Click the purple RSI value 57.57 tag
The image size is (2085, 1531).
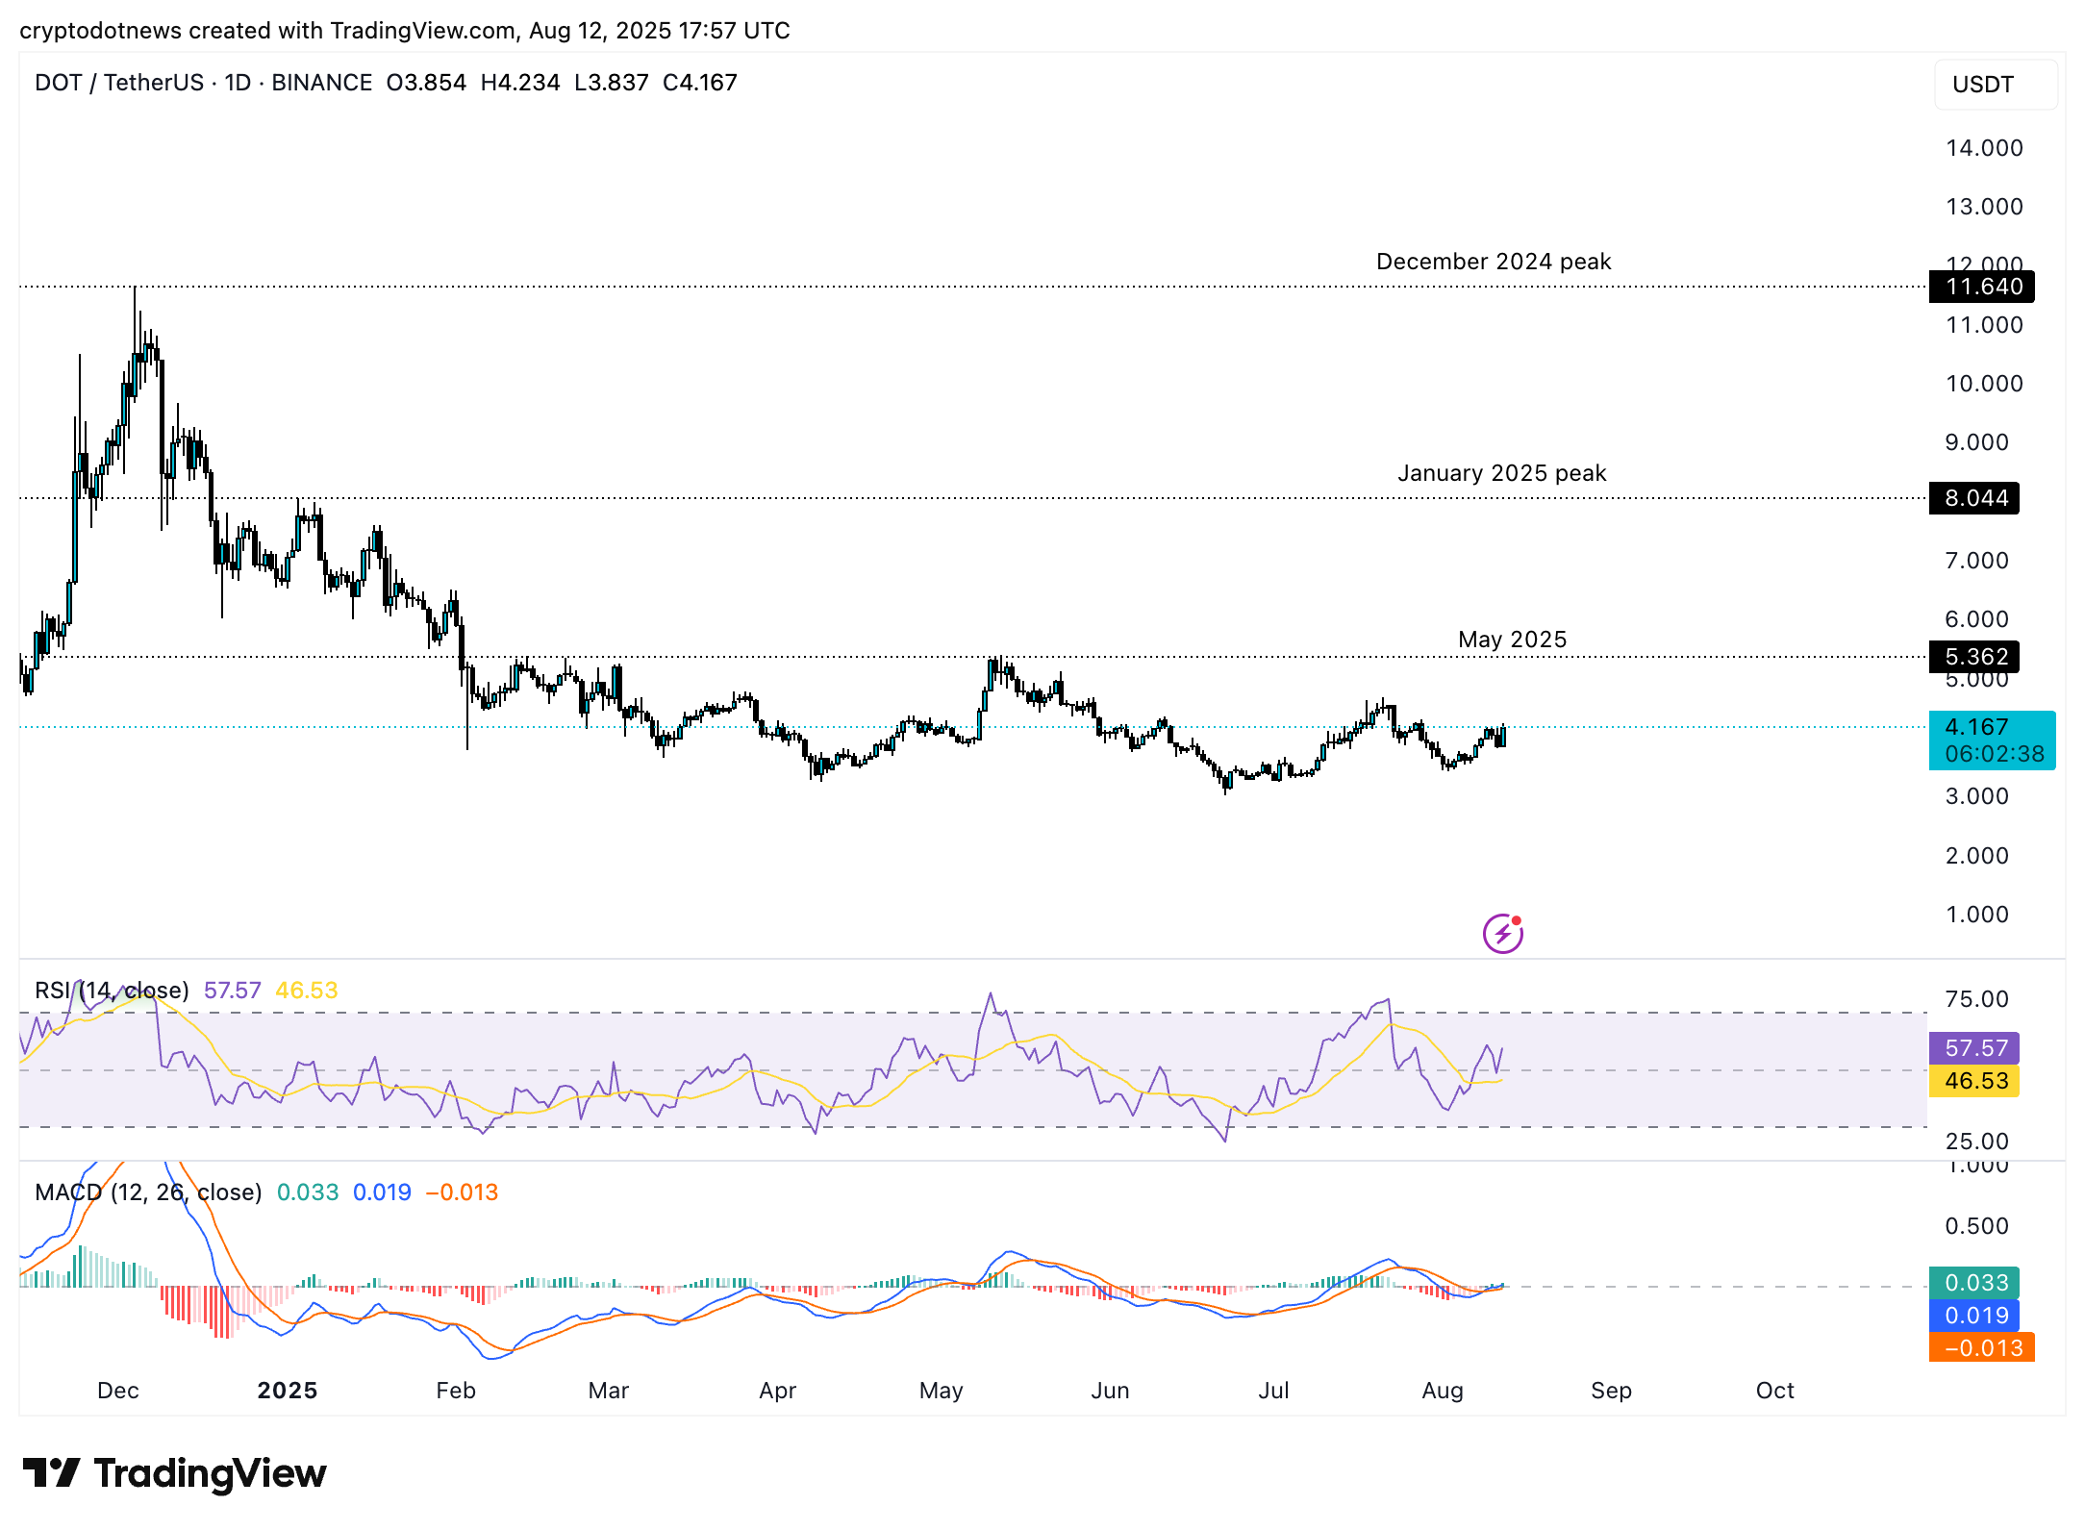(1974, 1048)
